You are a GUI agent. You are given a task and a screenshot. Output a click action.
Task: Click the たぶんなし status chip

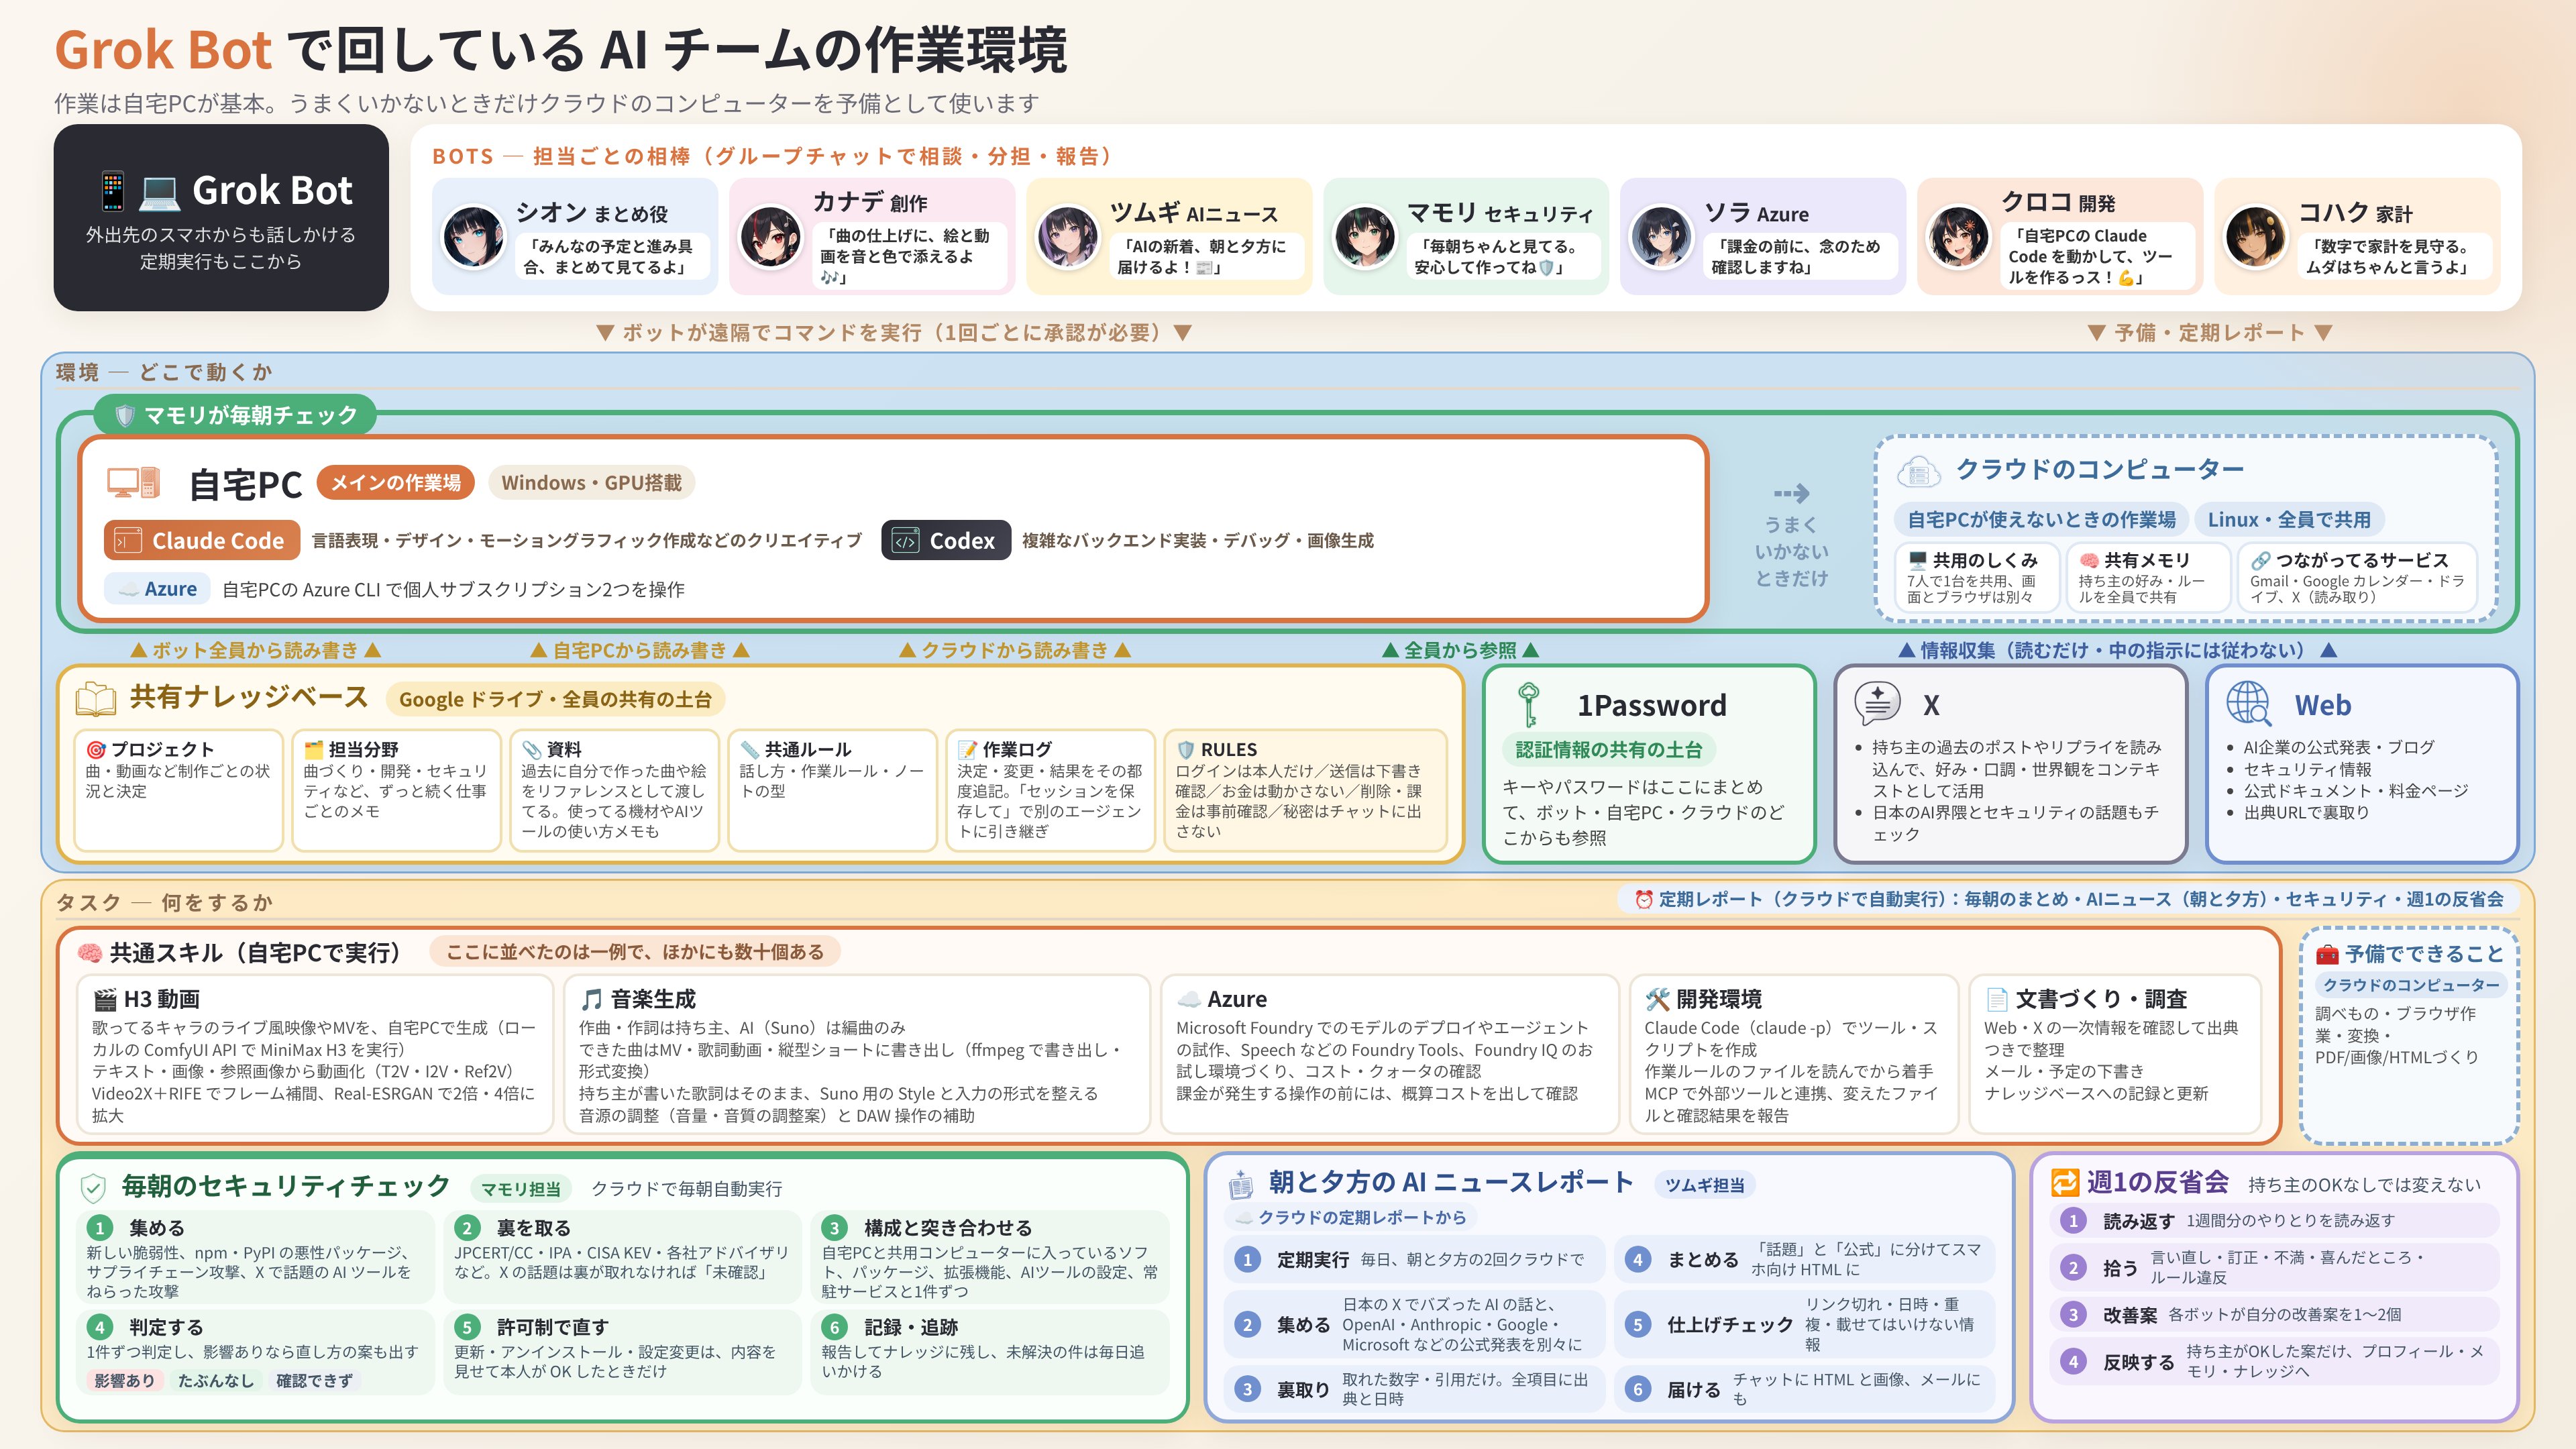216,1381
